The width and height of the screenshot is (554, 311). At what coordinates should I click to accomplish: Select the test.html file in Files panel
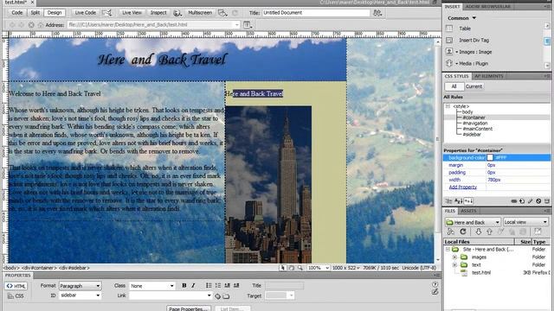click(x=481, y=273)
